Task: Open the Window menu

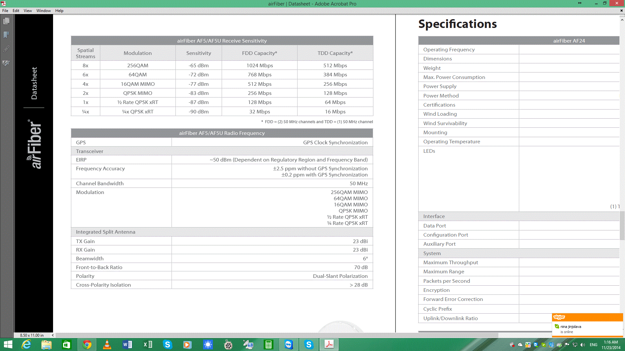Action: pyautogui.click(x=43, y=11)
